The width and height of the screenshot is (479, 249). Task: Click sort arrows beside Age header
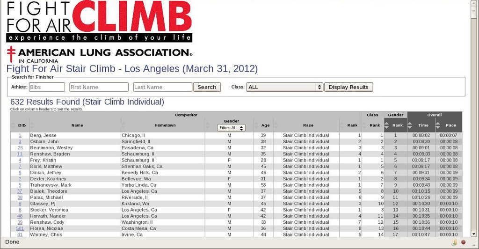point(256,125)
